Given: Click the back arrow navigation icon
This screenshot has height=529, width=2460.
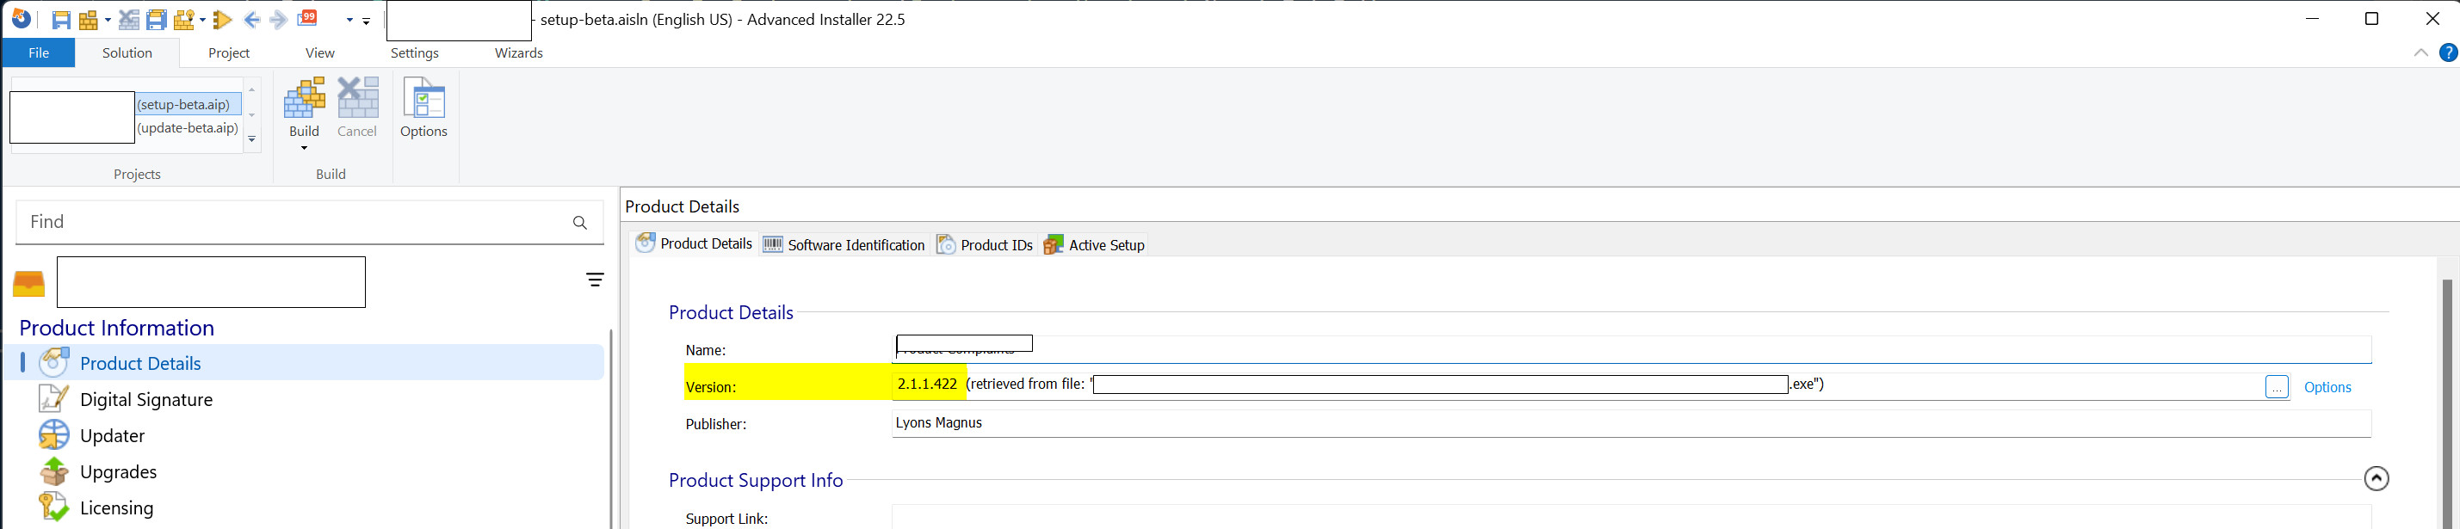Looking at the screenshot, I should pos(252,20).
